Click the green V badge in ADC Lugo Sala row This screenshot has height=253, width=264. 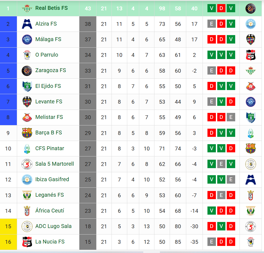coord(221,226)
